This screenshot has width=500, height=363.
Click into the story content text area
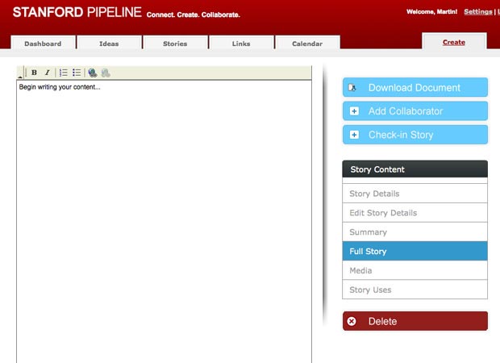click(x=164, y=222)
